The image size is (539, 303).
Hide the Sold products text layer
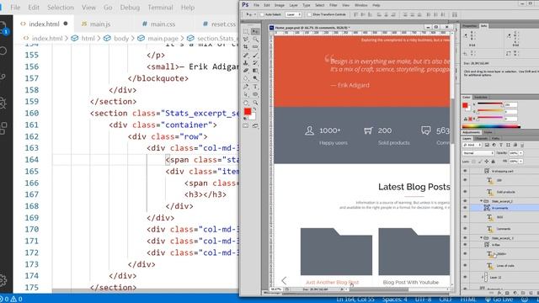(465, 191)
